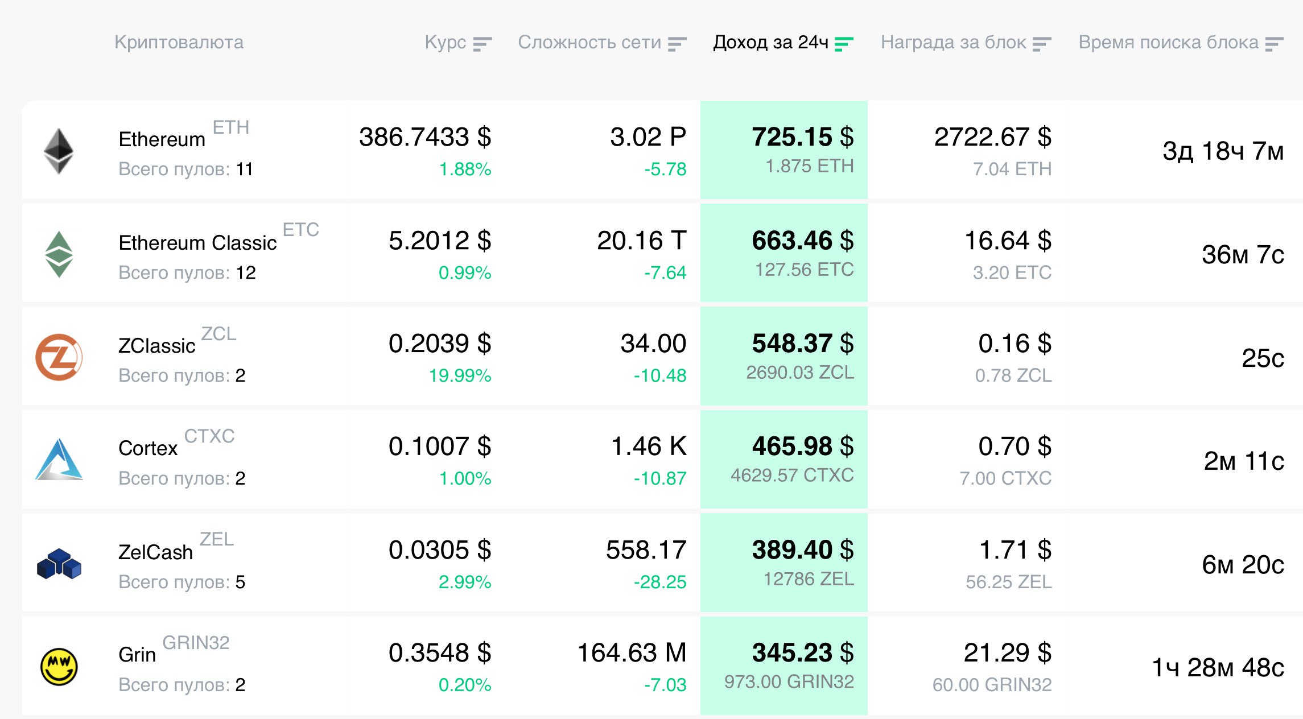Click the Награда за блок header text
Image resolution: width=1303 pixels, height=719 pixels.
(x=954, y=43)
